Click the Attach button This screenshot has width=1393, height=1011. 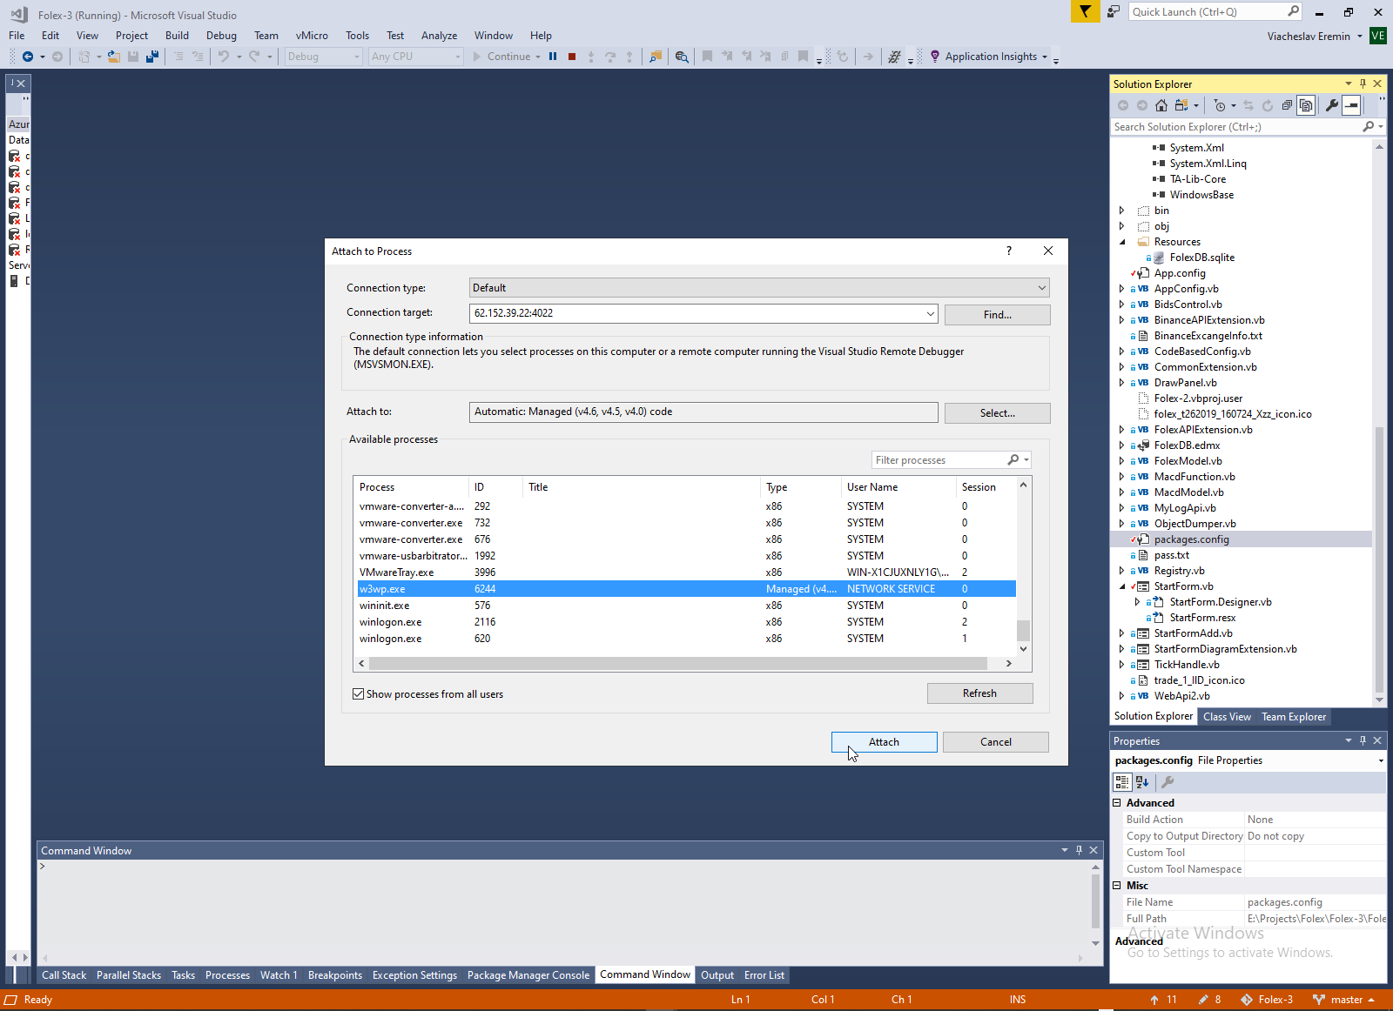884,742
